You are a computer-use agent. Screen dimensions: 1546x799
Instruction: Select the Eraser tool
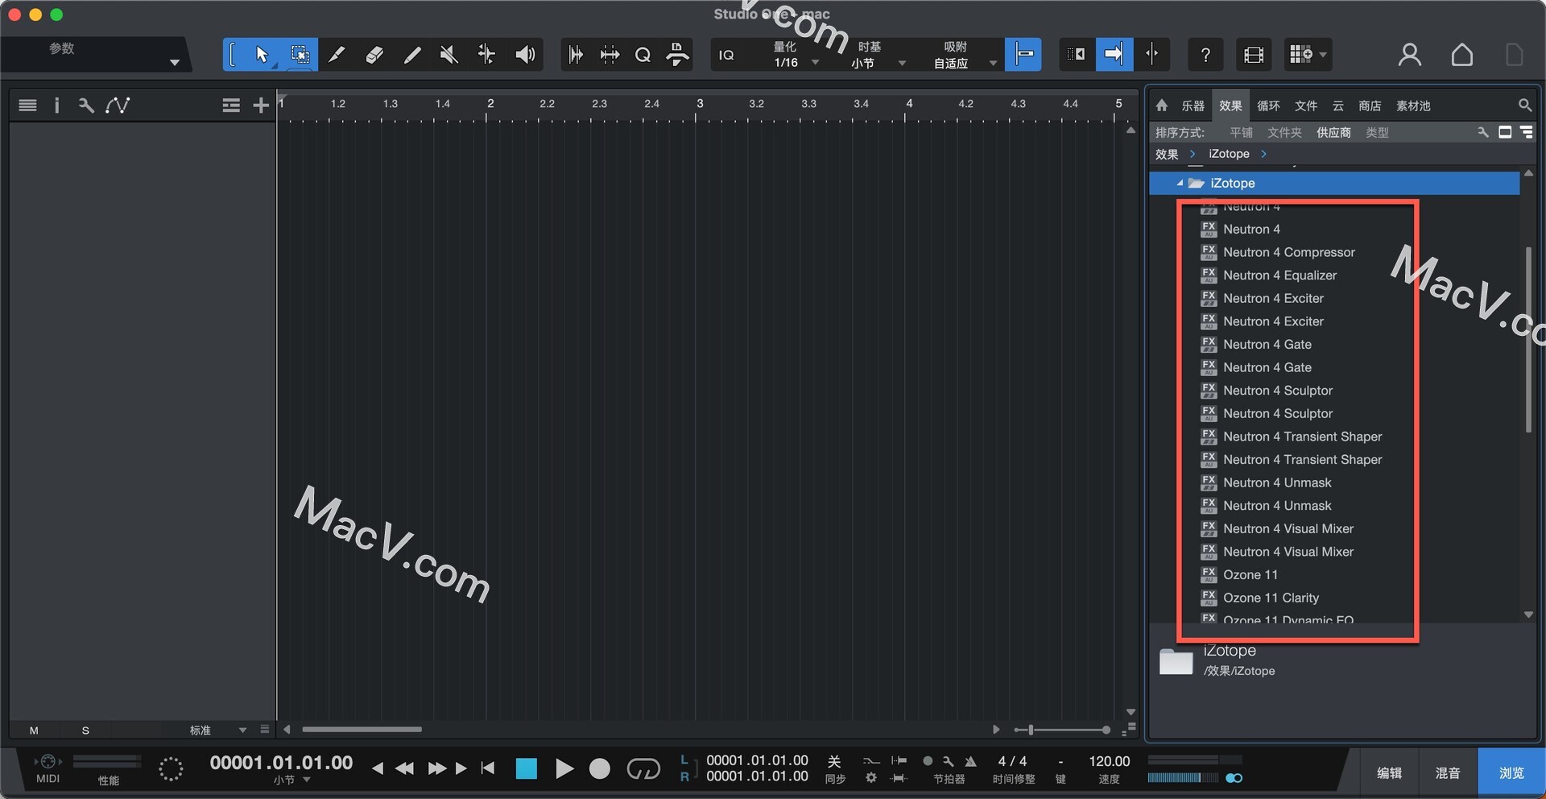click(374, 55)
